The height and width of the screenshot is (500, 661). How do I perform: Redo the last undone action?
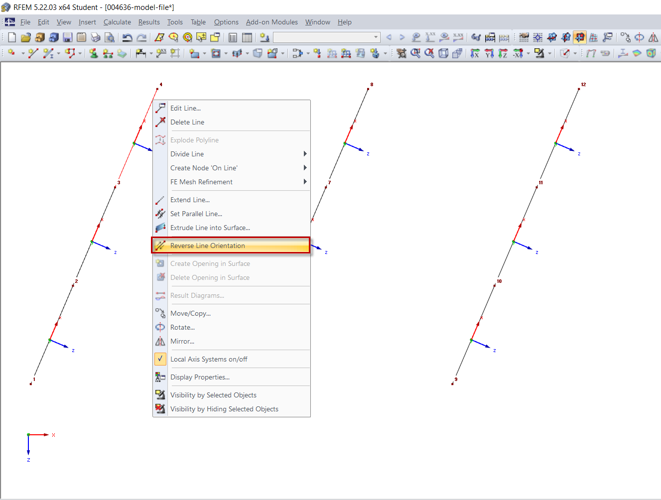pos(141,37)
